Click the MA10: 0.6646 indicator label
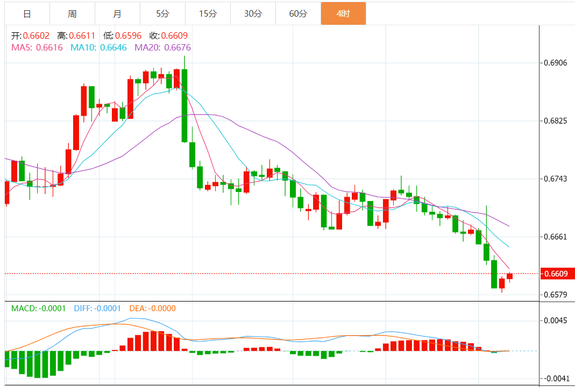Screen dimensions: 575x387 click(x=98, y=47)
